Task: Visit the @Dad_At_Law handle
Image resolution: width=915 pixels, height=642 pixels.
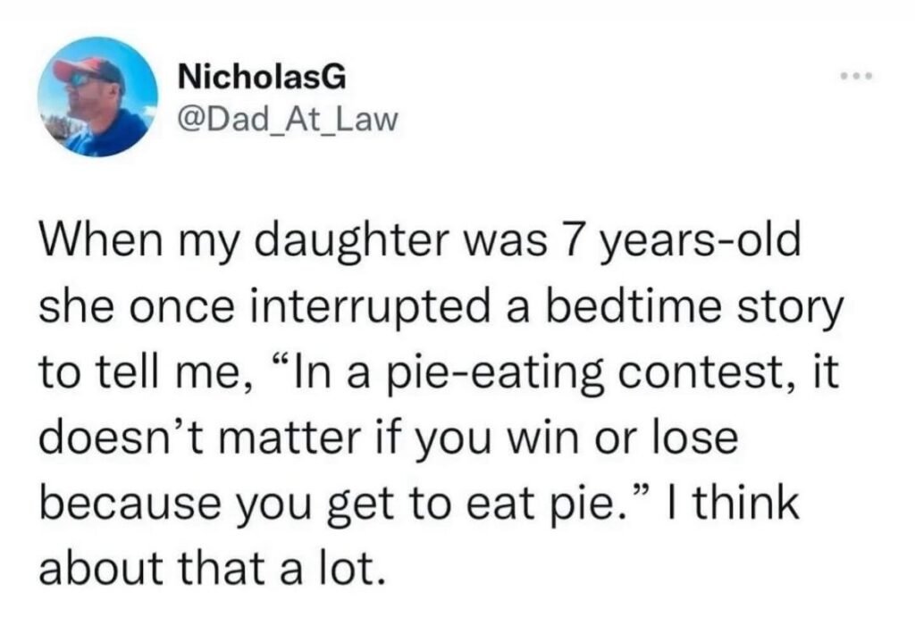Action: 285,119
